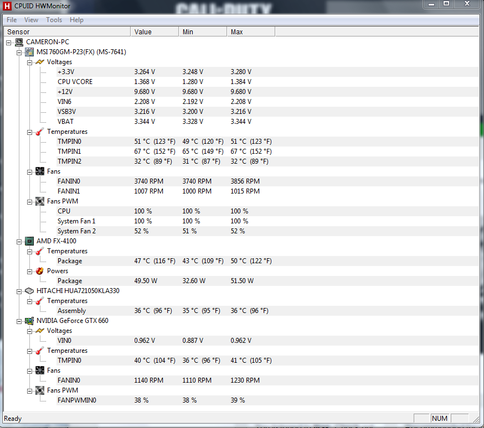Click the NVIDIA GeForce GTX 660 card icon
The width and height of the screenshot is (484, 428).
pos(29,321)
